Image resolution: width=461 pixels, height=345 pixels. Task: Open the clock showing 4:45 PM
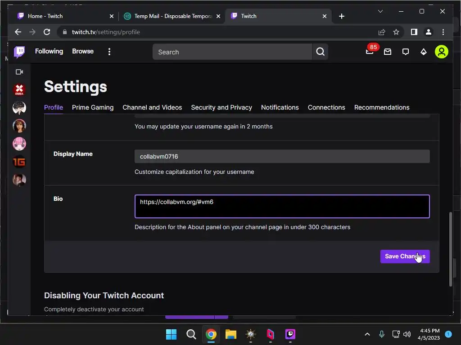[429, 334]
